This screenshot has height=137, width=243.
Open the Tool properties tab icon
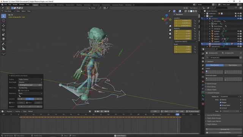pyautogui.click(x=203, y=53)
